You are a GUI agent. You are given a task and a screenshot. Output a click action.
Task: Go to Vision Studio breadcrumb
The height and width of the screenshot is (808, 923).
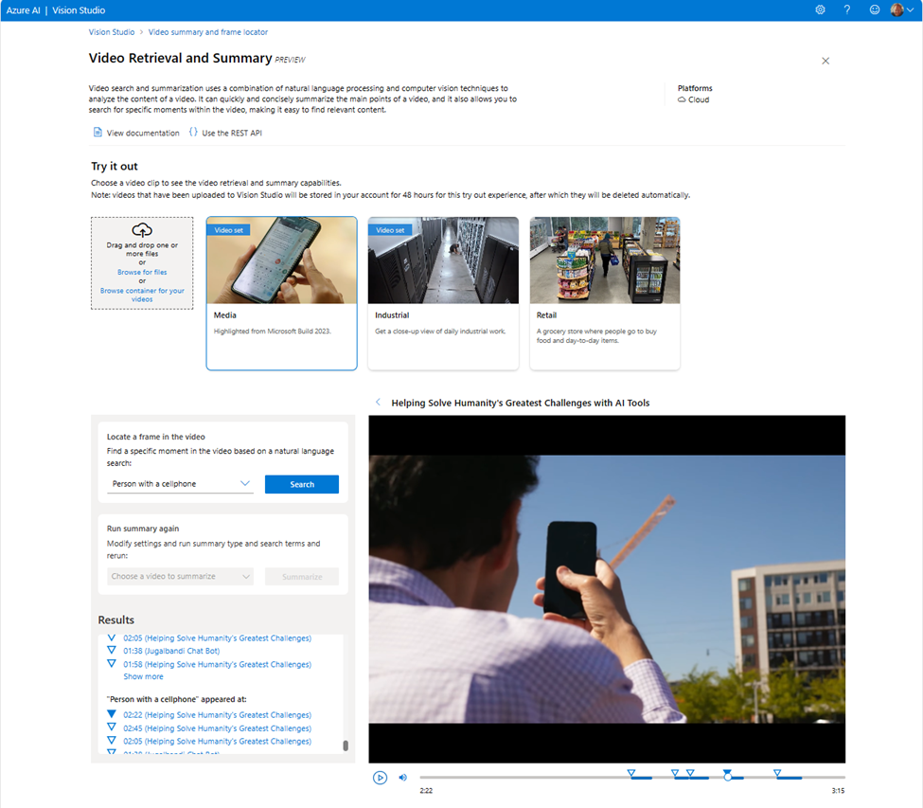pos(112,32)
